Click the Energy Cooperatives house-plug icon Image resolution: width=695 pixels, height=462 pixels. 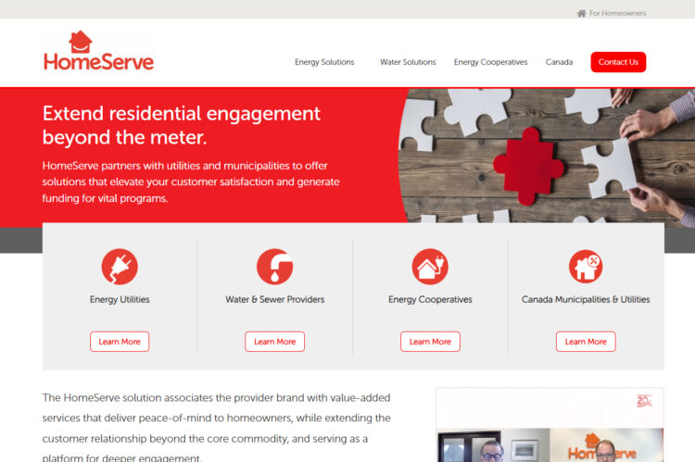coord(430,267)
